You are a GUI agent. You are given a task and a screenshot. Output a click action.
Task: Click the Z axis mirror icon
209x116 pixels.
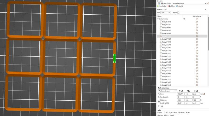[197, 91]
